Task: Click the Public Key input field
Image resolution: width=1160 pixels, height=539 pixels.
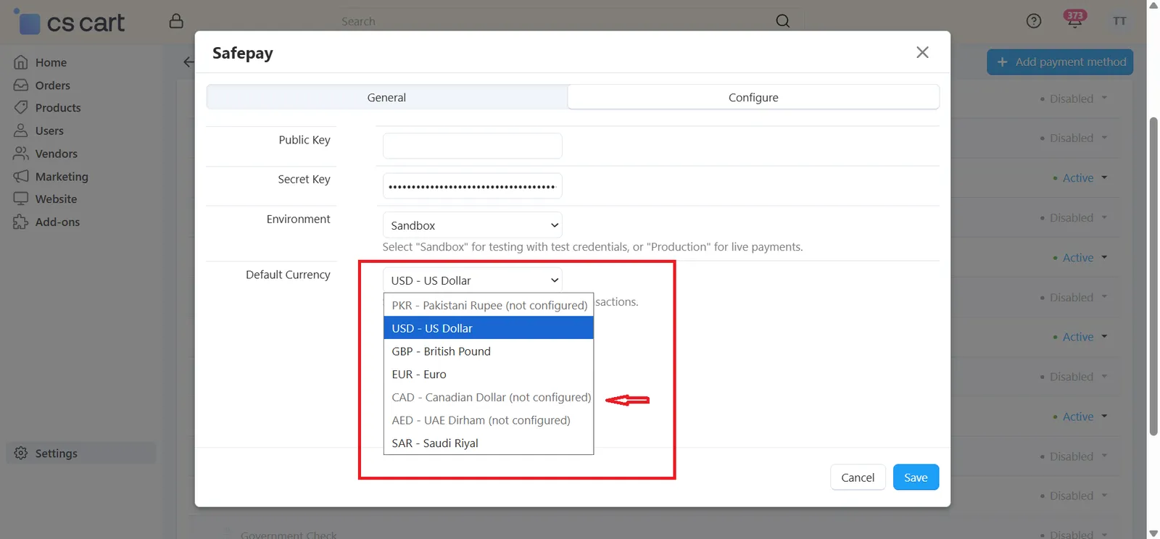Action: [473, 146]
